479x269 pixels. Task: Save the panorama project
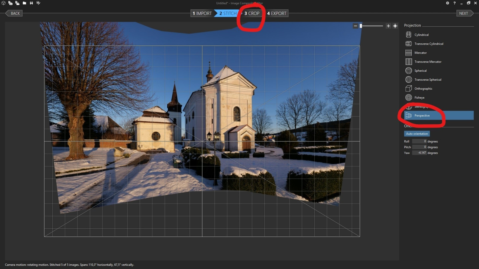click(31, 3)
